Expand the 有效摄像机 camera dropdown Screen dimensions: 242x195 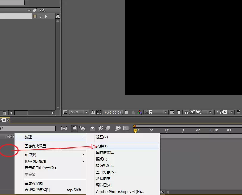[197, 112]
